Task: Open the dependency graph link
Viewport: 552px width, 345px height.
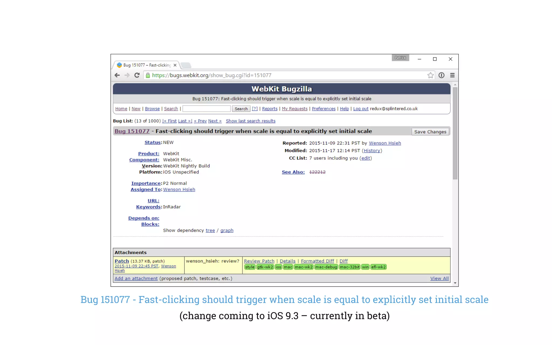Action: pyautogui.click(x=227, y=230)
